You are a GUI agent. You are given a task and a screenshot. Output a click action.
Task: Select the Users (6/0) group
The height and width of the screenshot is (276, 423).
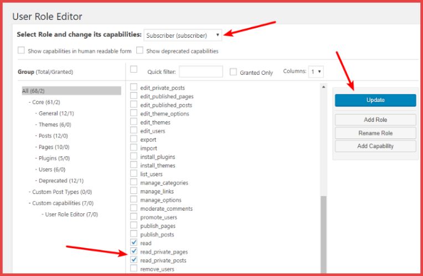point(52,170)
